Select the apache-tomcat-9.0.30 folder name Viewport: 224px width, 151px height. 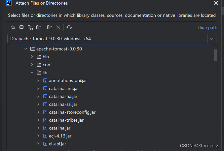point(59,49)
